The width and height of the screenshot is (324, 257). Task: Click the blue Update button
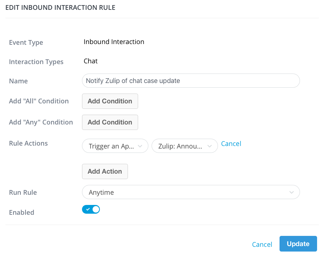pyautogui.click(x=298, y=244)
